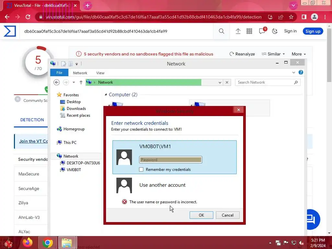Close the Windows Security dialog
The image size is (332, 249).
[x=239, y=110]
